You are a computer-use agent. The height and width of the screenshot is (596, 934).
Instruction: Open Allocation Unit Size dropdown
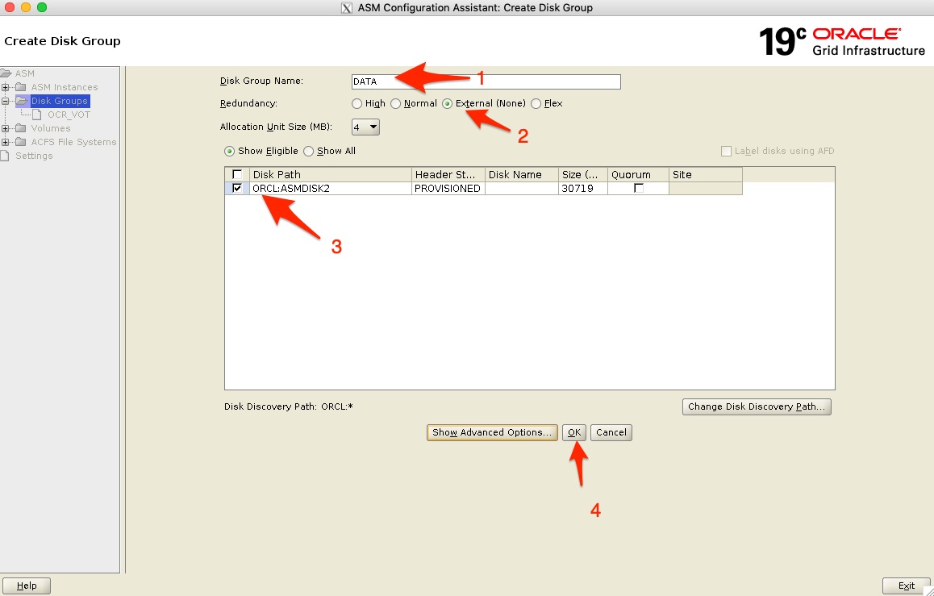tap(365, 127)
